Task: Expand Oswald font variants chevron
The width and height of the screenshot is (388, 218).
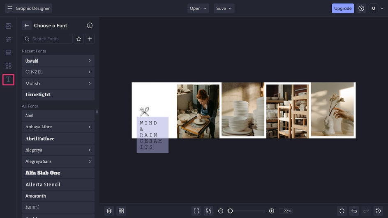Action: pos(90,60)
